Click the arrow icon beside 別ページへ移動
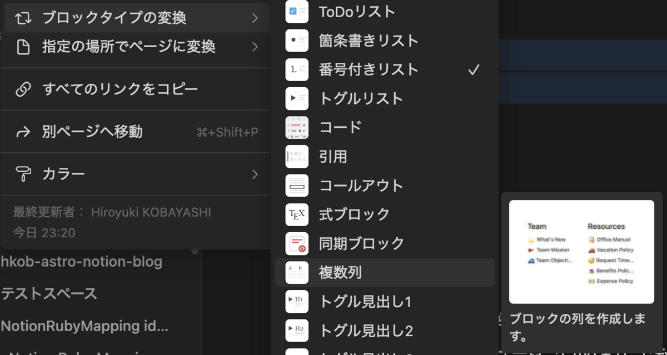The height and width of the screenshot is (355, 667). point(23,132)
